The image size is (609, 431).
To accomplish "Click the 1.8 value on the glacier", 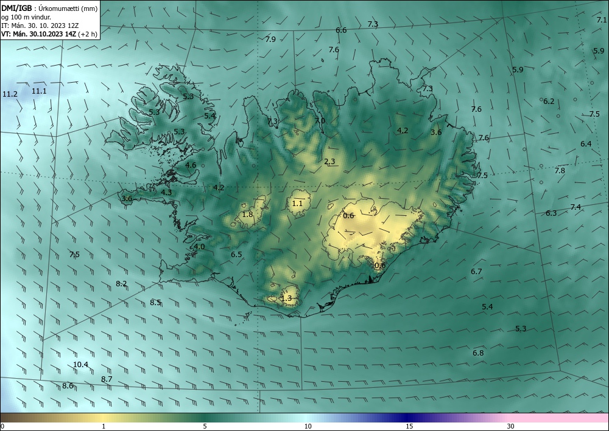I will (247, 215).
